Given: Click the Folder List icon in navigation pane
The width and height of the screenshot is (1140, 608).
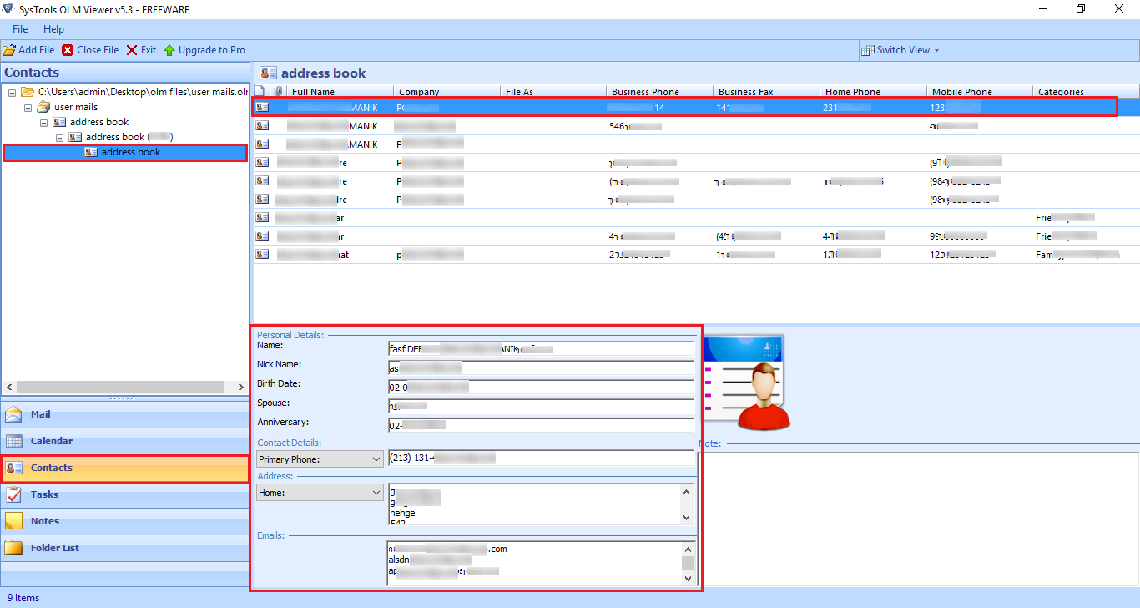Looking at the screenshot, I should click(14, 548).
